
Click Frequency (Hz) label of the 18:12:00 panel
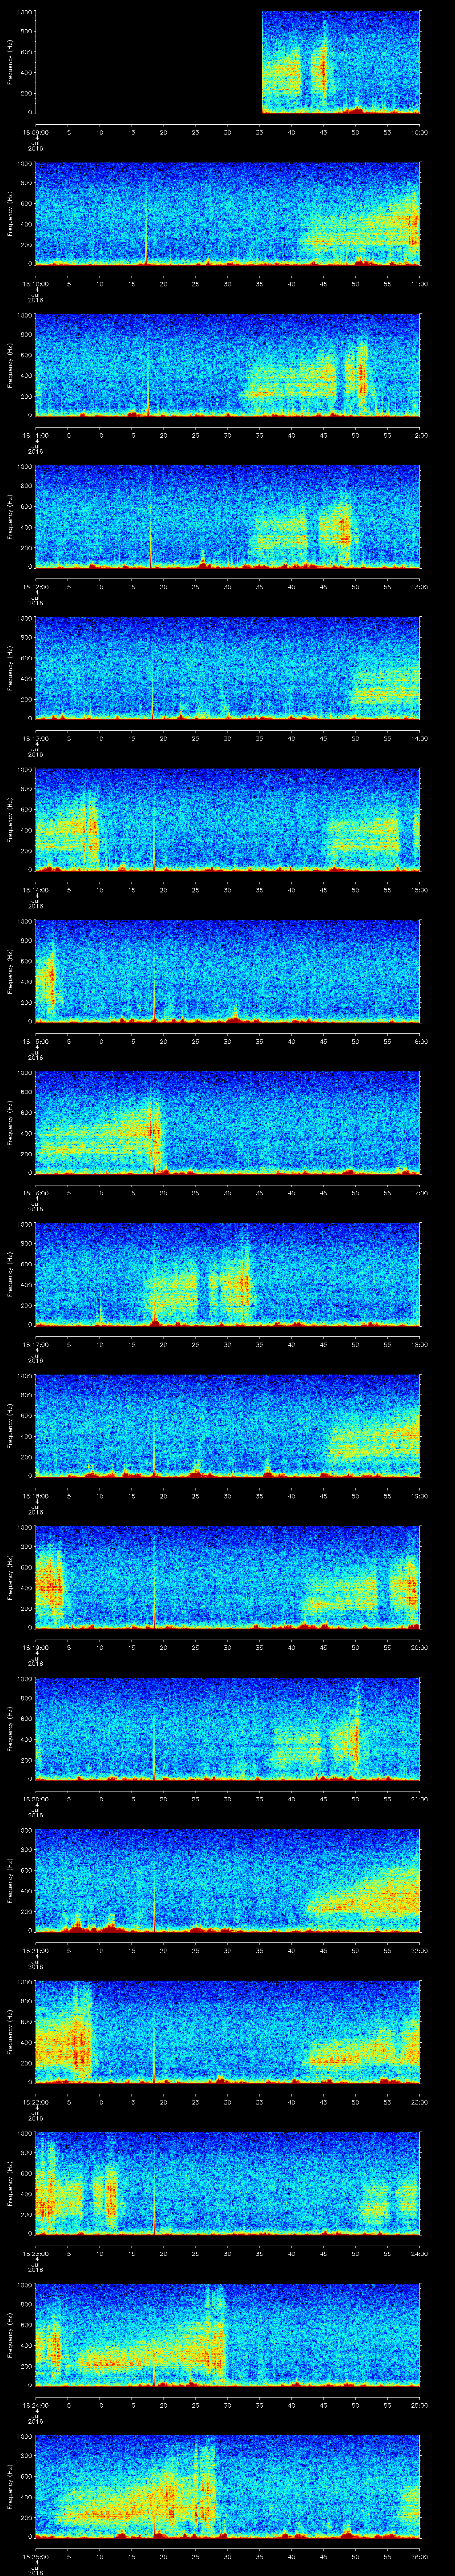pyautogui.click(x=10, y=517)
